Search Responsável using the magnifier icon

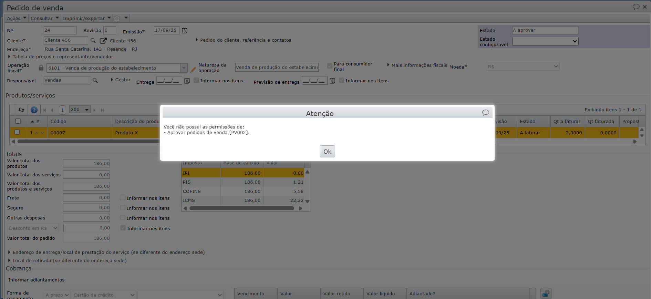point(95,81)
